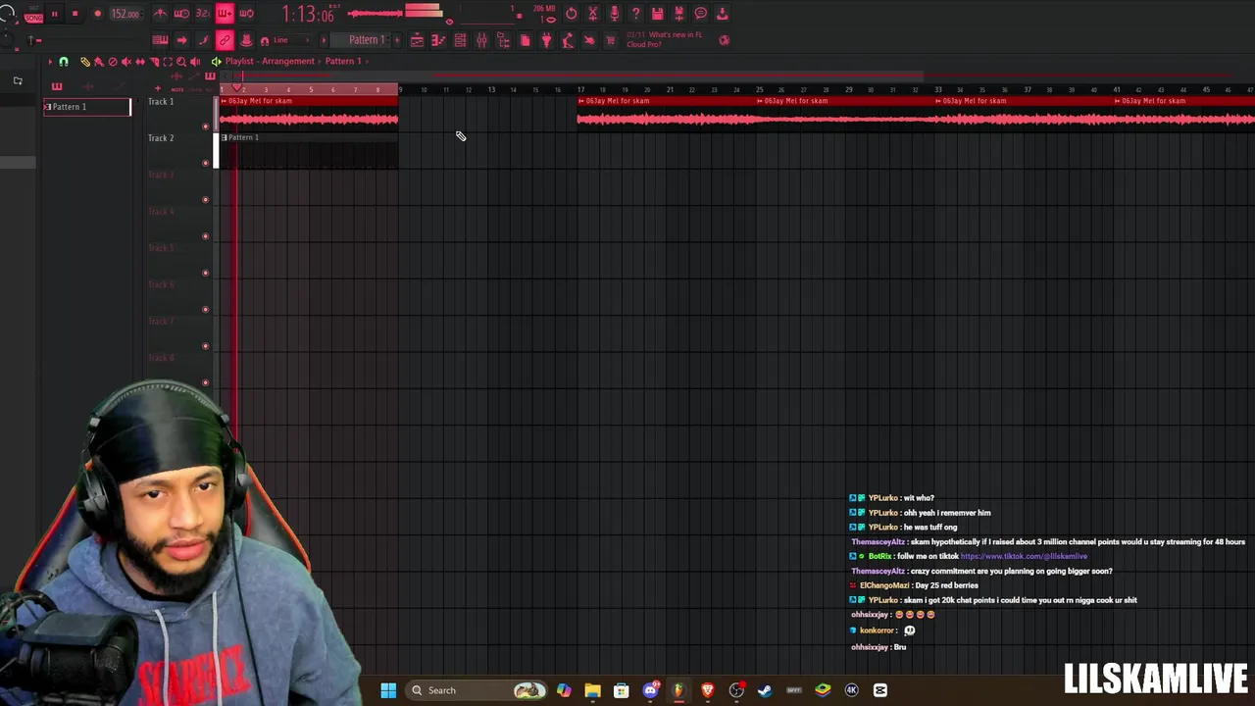Screen dimensions: 1255x706
Task: Select the Select tool (dashed square)
Action: click(168, 62)
